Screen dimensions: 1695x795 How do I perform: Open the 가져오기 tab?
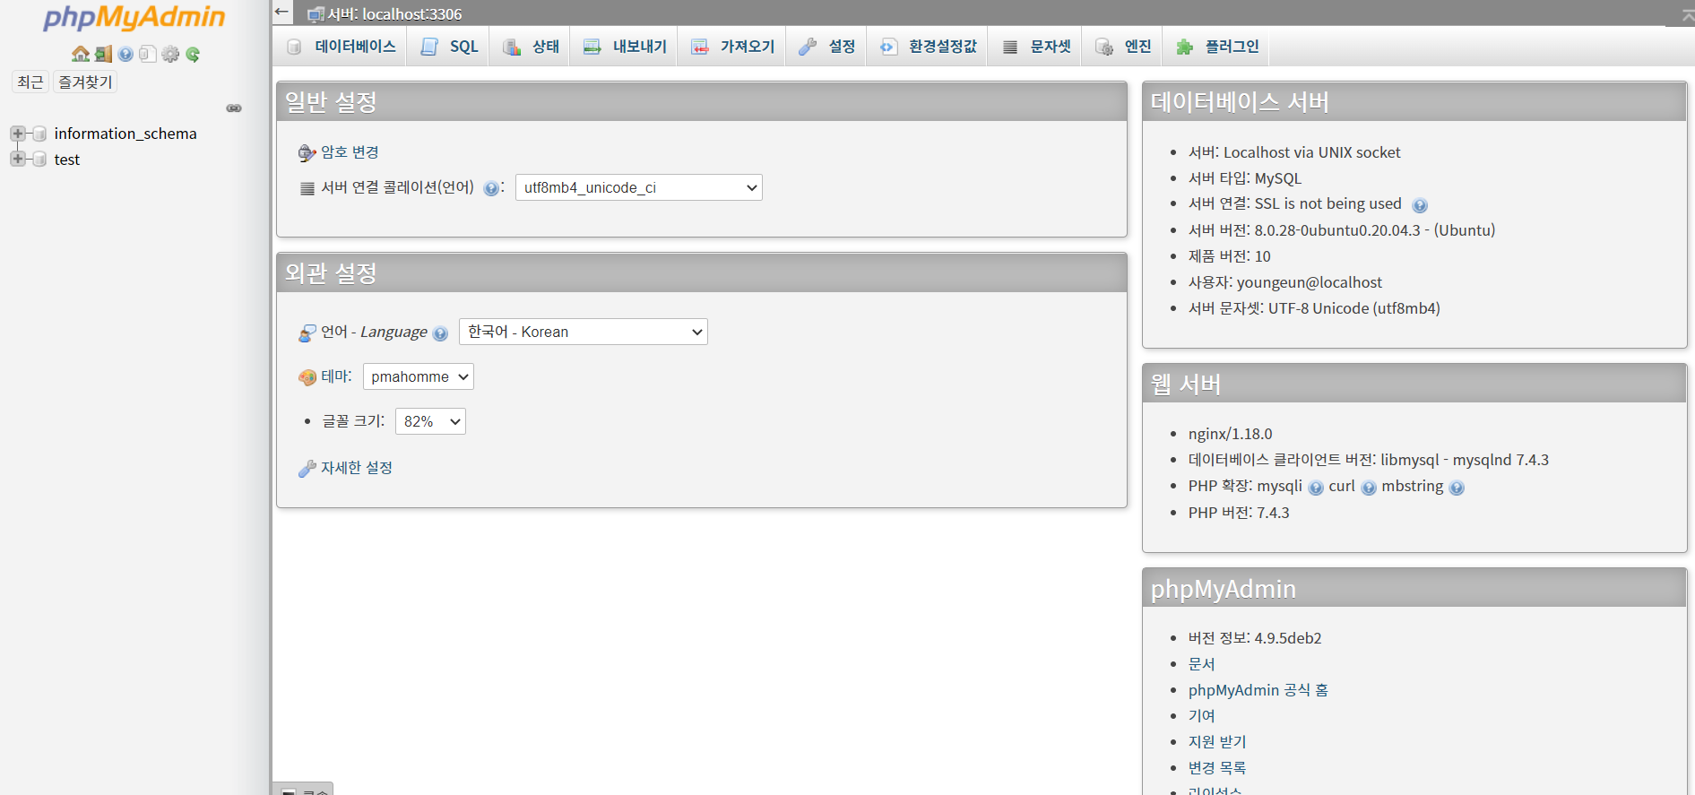coord(731,47)
